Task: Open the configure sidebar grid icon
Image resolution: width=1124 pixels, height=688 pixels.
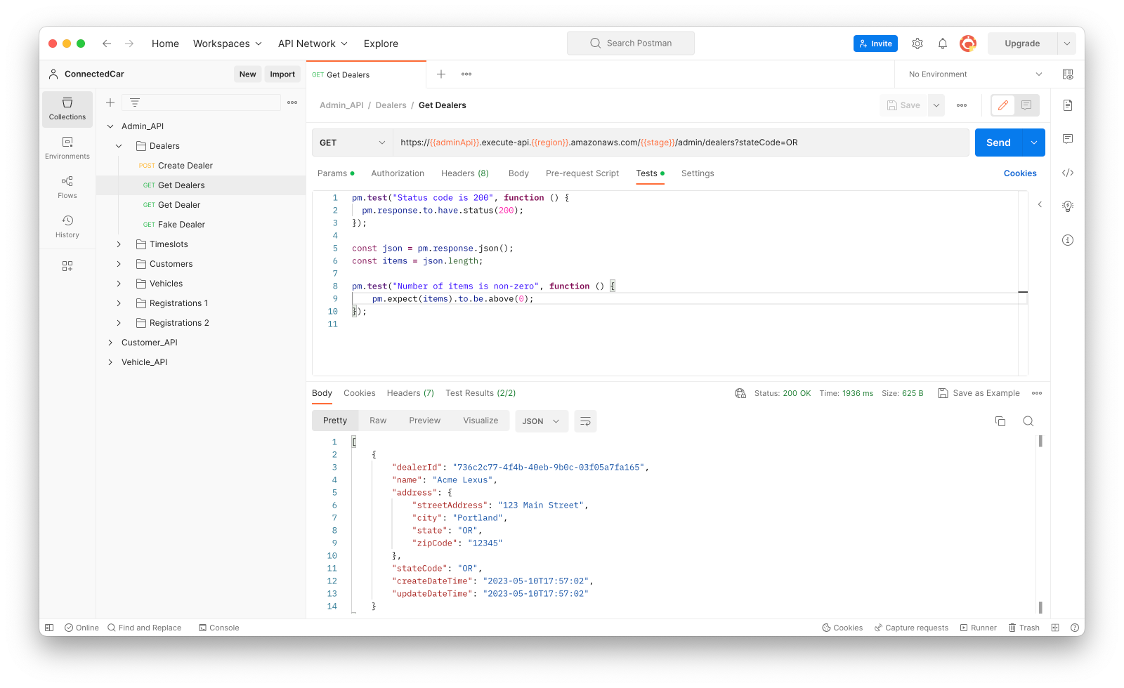Action: click(67, 266)
